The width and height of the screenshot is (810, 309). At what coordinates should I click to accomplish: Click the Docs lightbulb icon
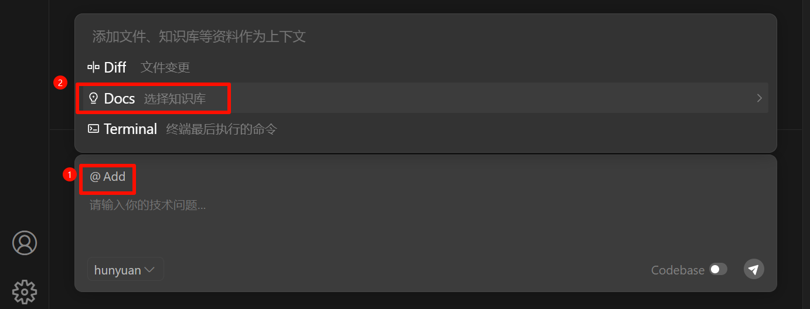point(93,98)
